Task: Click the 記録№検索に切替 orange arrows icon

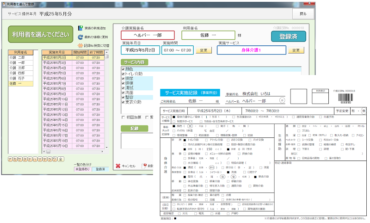Action: pyautogui.click(x=80, y=45)
